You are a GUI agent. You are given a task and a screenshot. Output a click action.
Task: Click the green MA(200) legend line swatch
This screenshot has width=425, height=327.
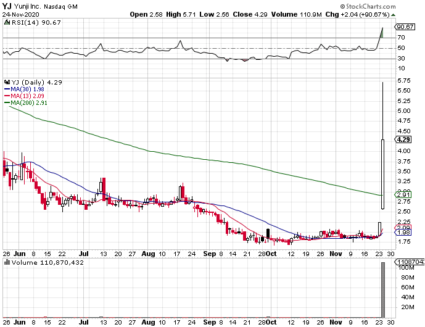7,103
